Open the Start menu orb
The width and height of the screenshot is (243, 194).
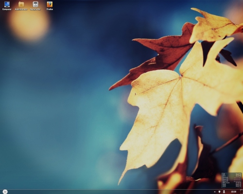click(x=5, y=192)
